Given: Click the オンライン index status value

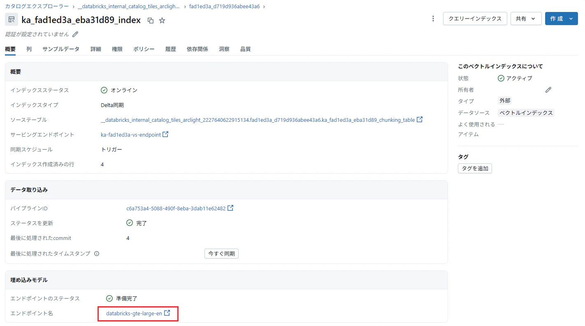Looking at the screenshot, I should (124, 90).
